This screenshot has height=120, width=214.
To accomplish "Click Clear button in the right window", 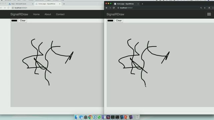I will 119,21.
